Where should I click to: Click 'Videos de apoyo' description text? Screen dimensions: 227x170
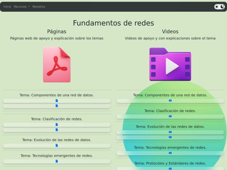click(x=170, y=38)
